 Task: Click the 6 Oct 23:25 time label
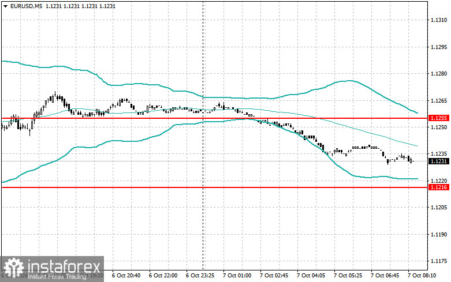coord(200,276)
